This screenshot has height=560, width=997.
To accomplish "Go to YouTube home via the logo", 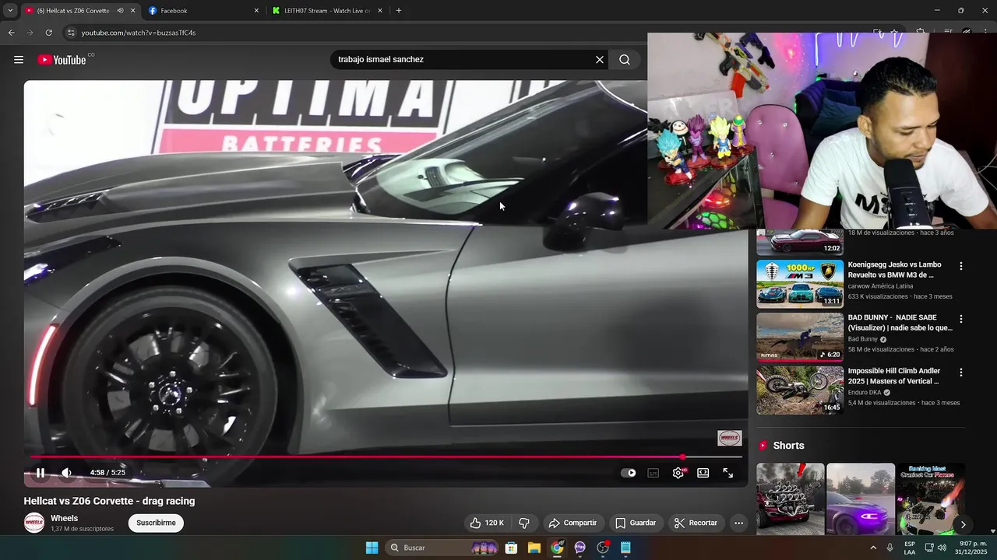I will coord(62,60).
